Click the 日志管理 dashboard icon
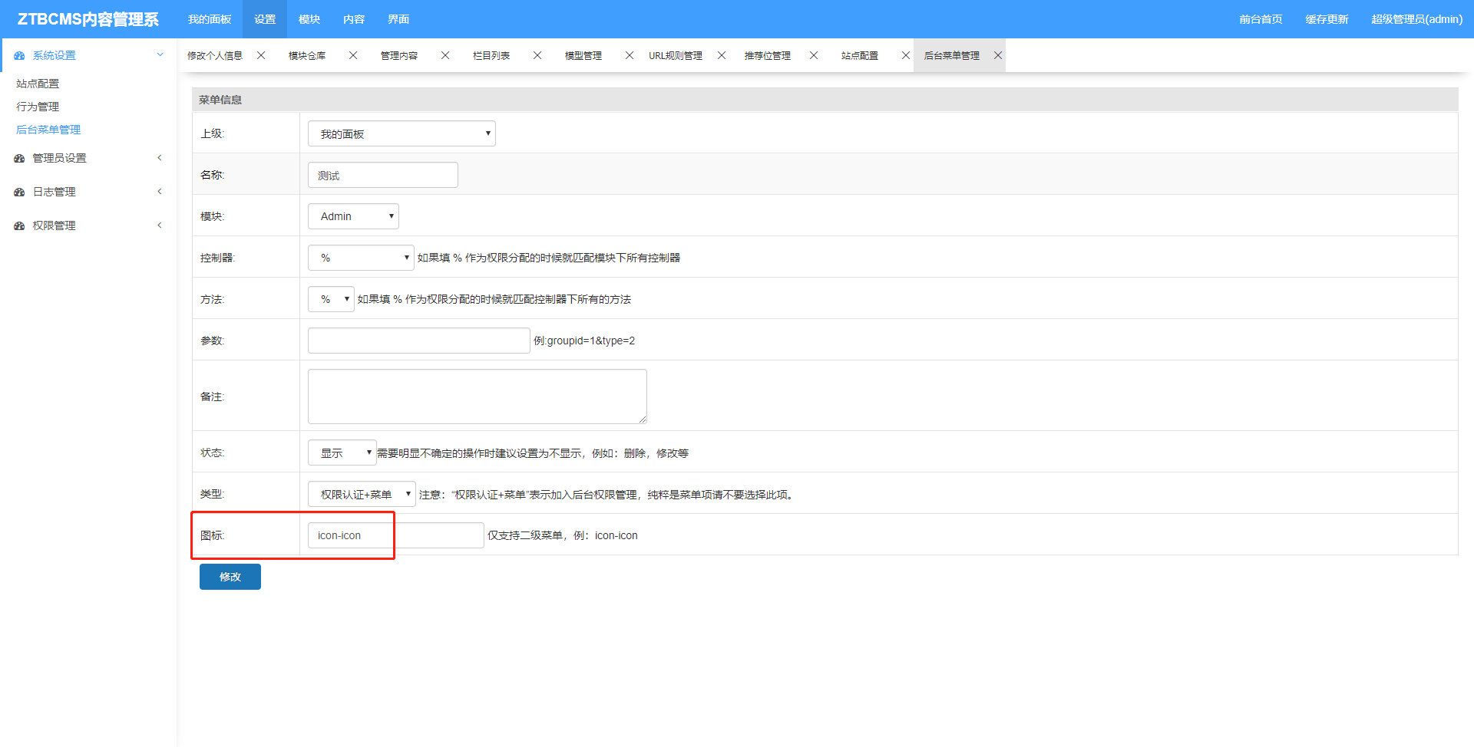The width and height of the screenshot is (1474, 747). coord(19,193)
